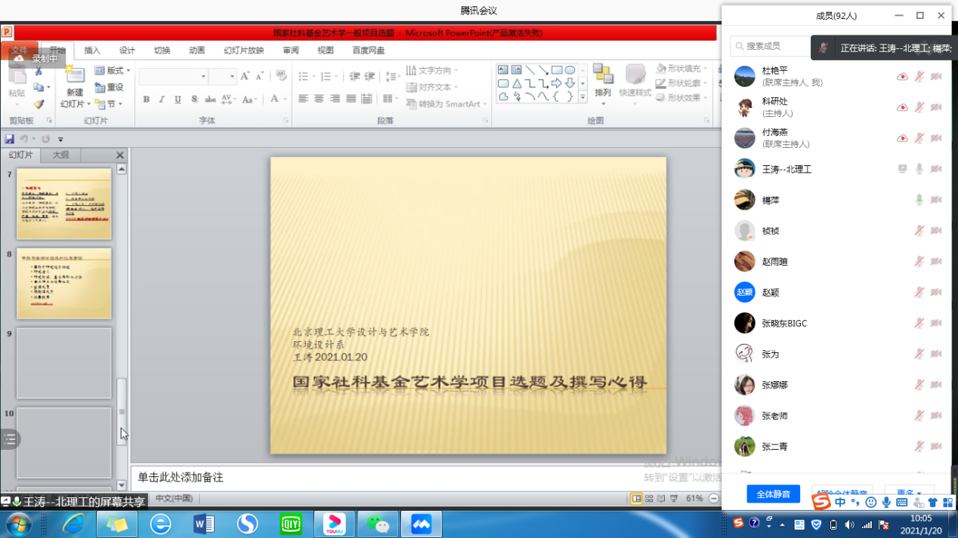Open the font name dropdown
The image size is (958, 538).
coord(203,76)
